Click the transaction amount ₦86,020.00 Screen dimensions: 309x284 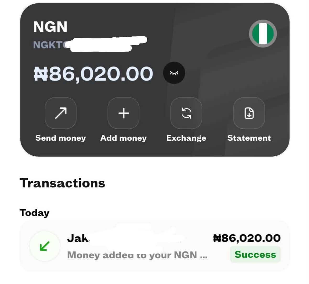(x=247, y=238)
